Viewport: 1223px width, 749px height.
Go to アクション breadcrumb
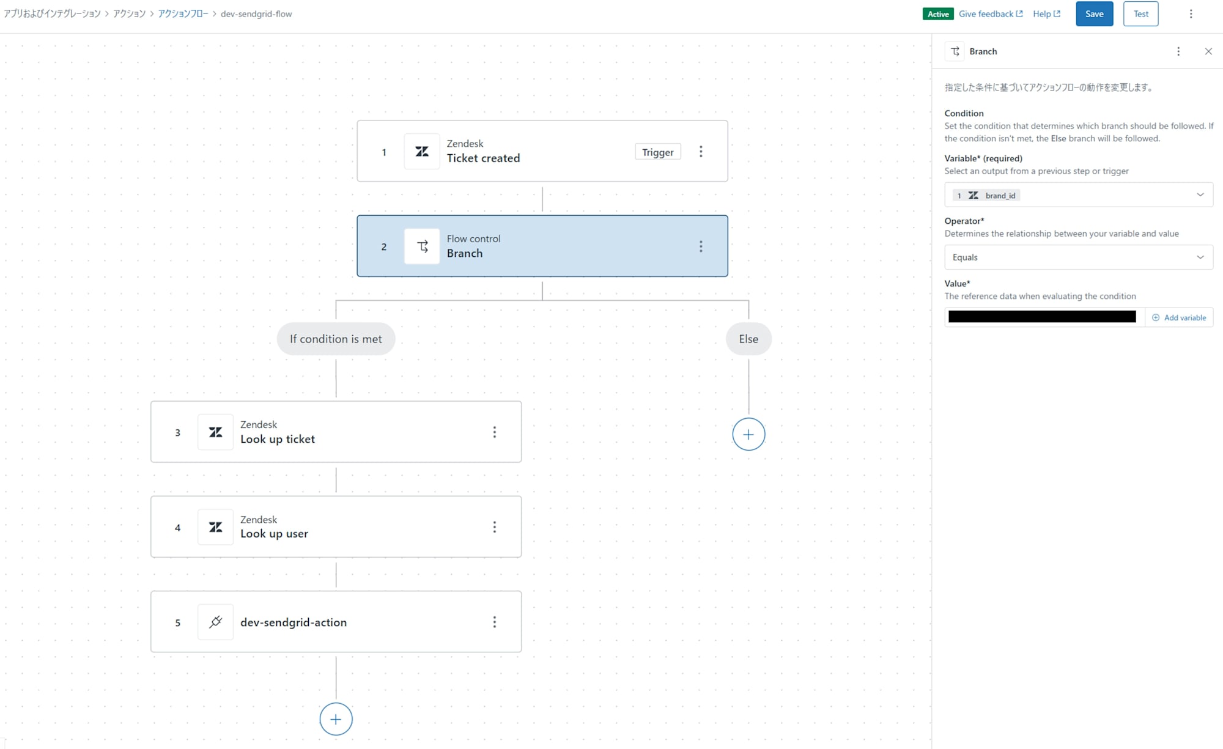tap(129, 13)
